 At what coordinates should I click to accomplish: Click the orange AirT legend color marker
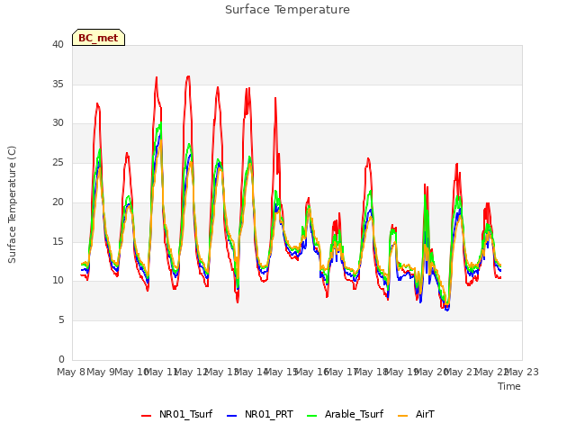pyautogui.click(x=403, y=416)
